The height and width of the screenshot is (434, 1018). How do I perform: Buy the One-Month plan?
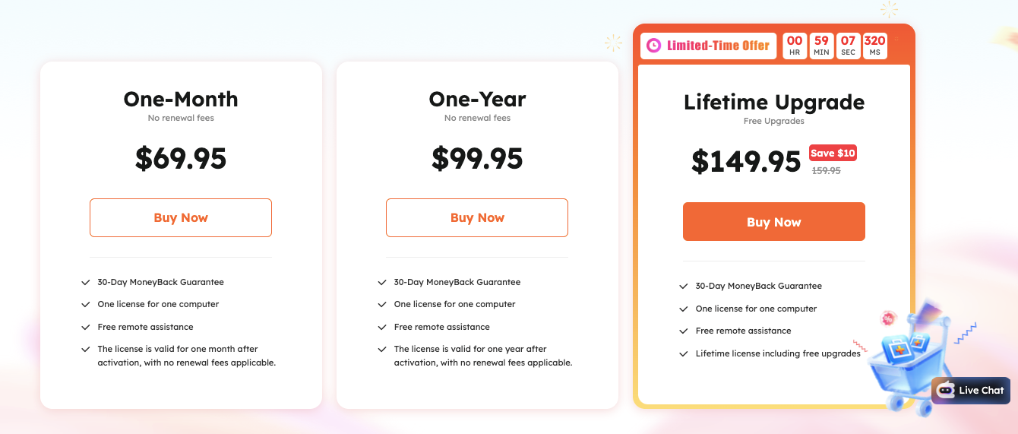181,217
